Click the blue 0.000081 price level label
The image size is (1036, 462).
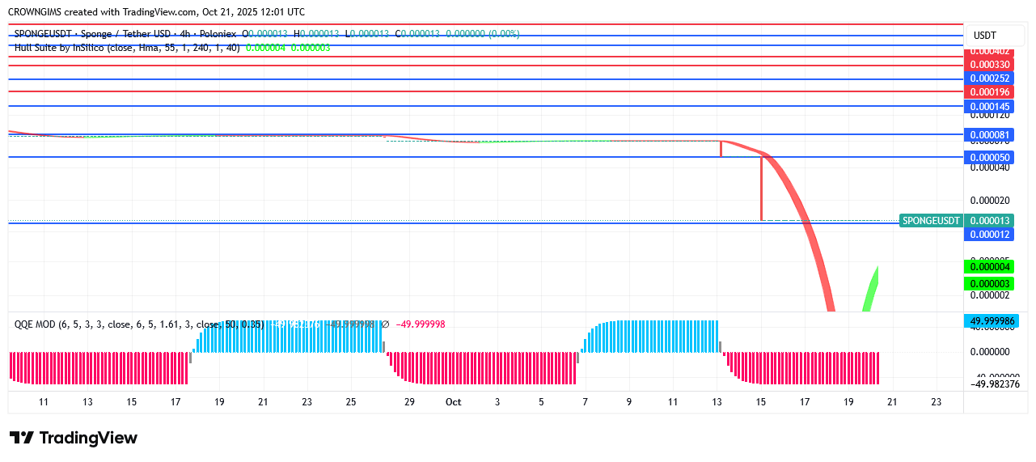(989, 134)
